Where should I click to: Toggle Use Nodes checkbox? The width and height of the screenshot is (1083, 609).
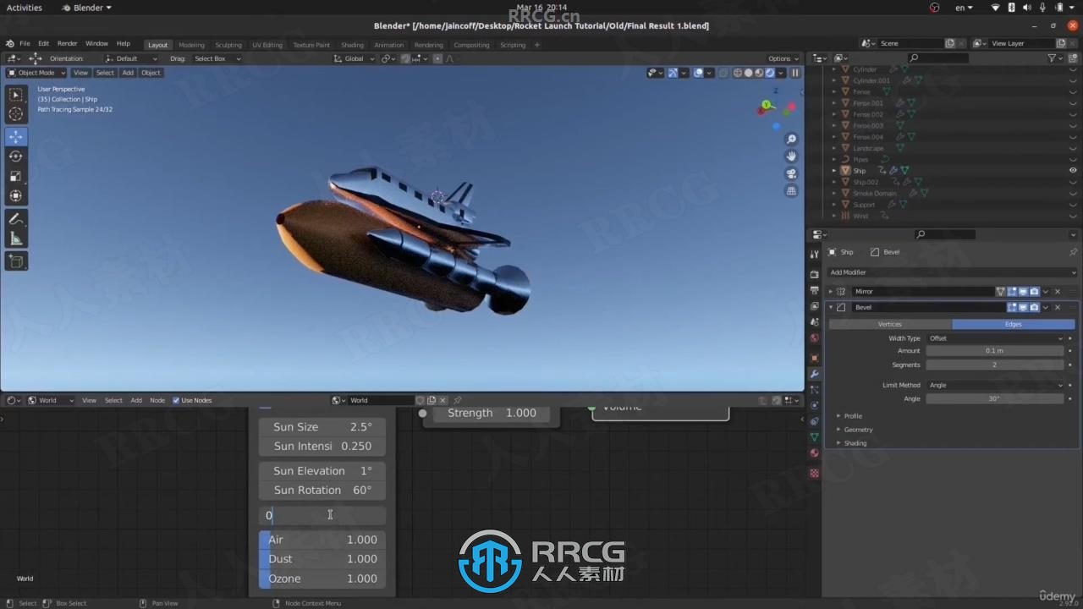(x=176, y=400)
